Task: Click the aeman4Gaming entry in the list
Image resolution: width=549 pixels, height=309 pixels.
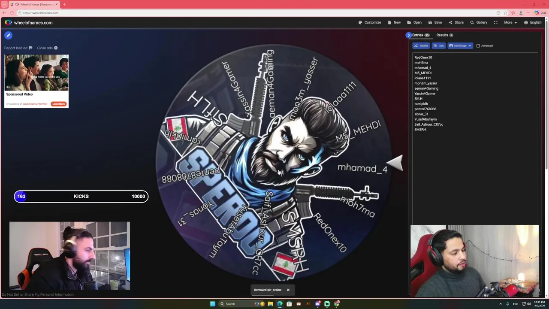Action: pos(426,88)
